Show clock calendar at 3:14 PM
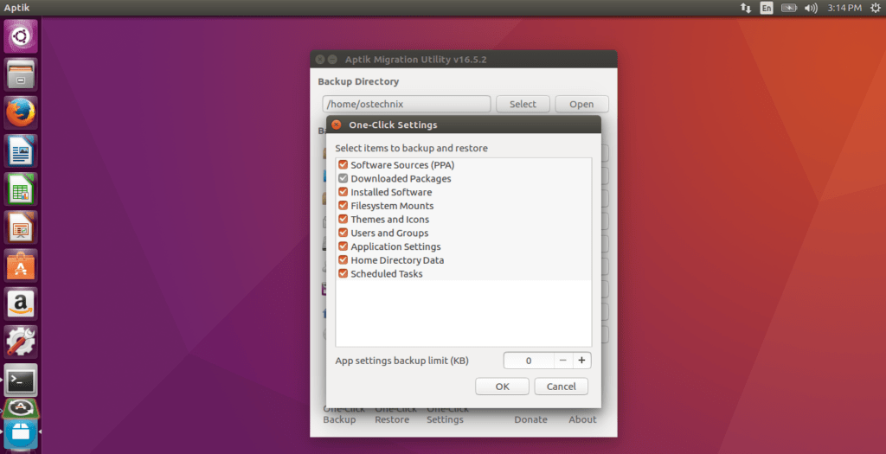Viewport: 886px width, 454px height. tap(844, 8)
